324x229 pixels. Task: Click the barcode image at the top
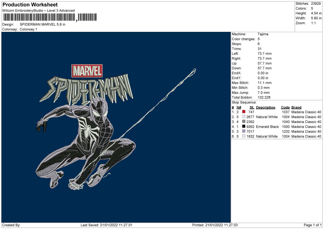[x=50, y=17]
